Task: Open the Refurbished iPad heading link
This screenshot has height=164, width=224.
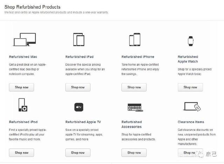Action: 79,57
